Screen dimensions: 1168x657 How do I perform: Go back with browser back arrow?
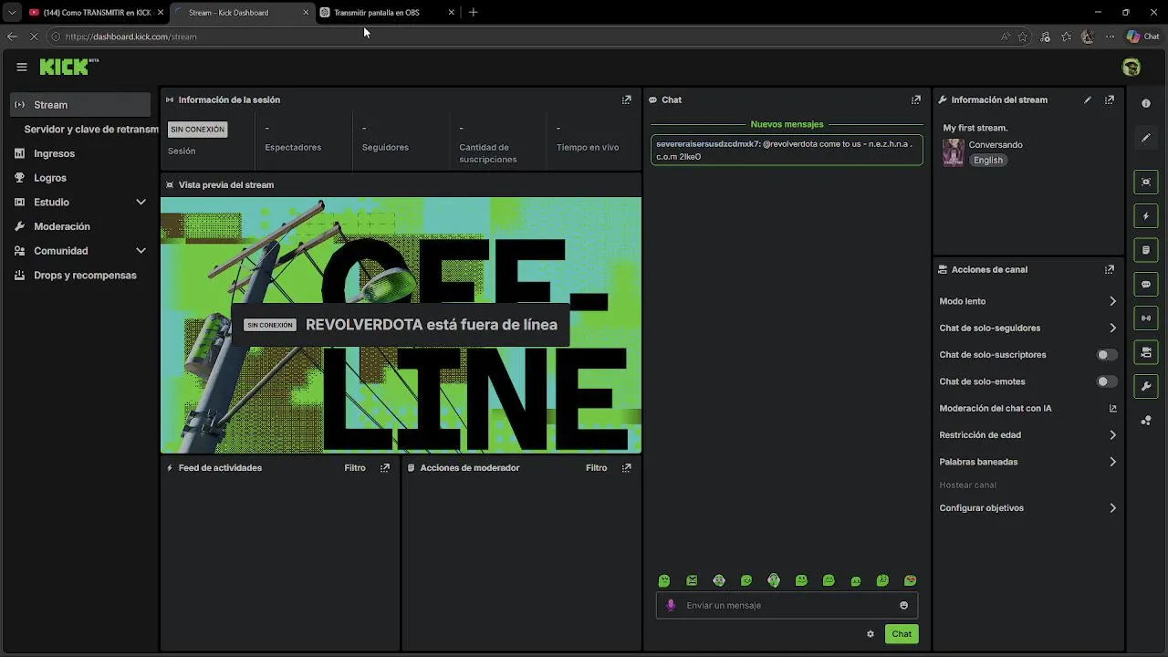(x=12, y=36)
